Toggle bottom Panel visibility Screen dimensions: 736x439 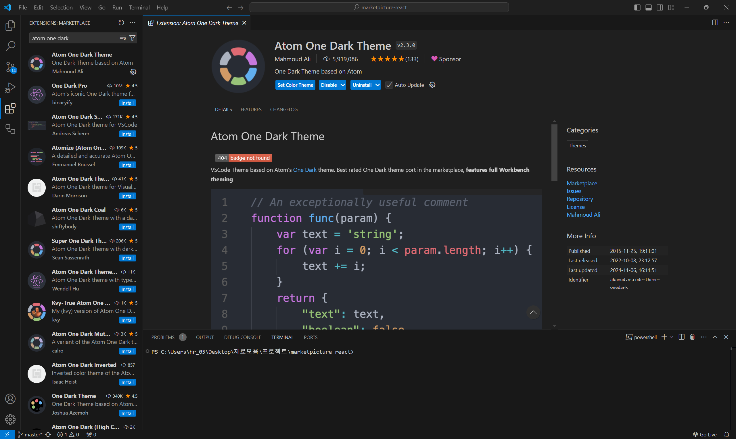click(x=648, y=7)
